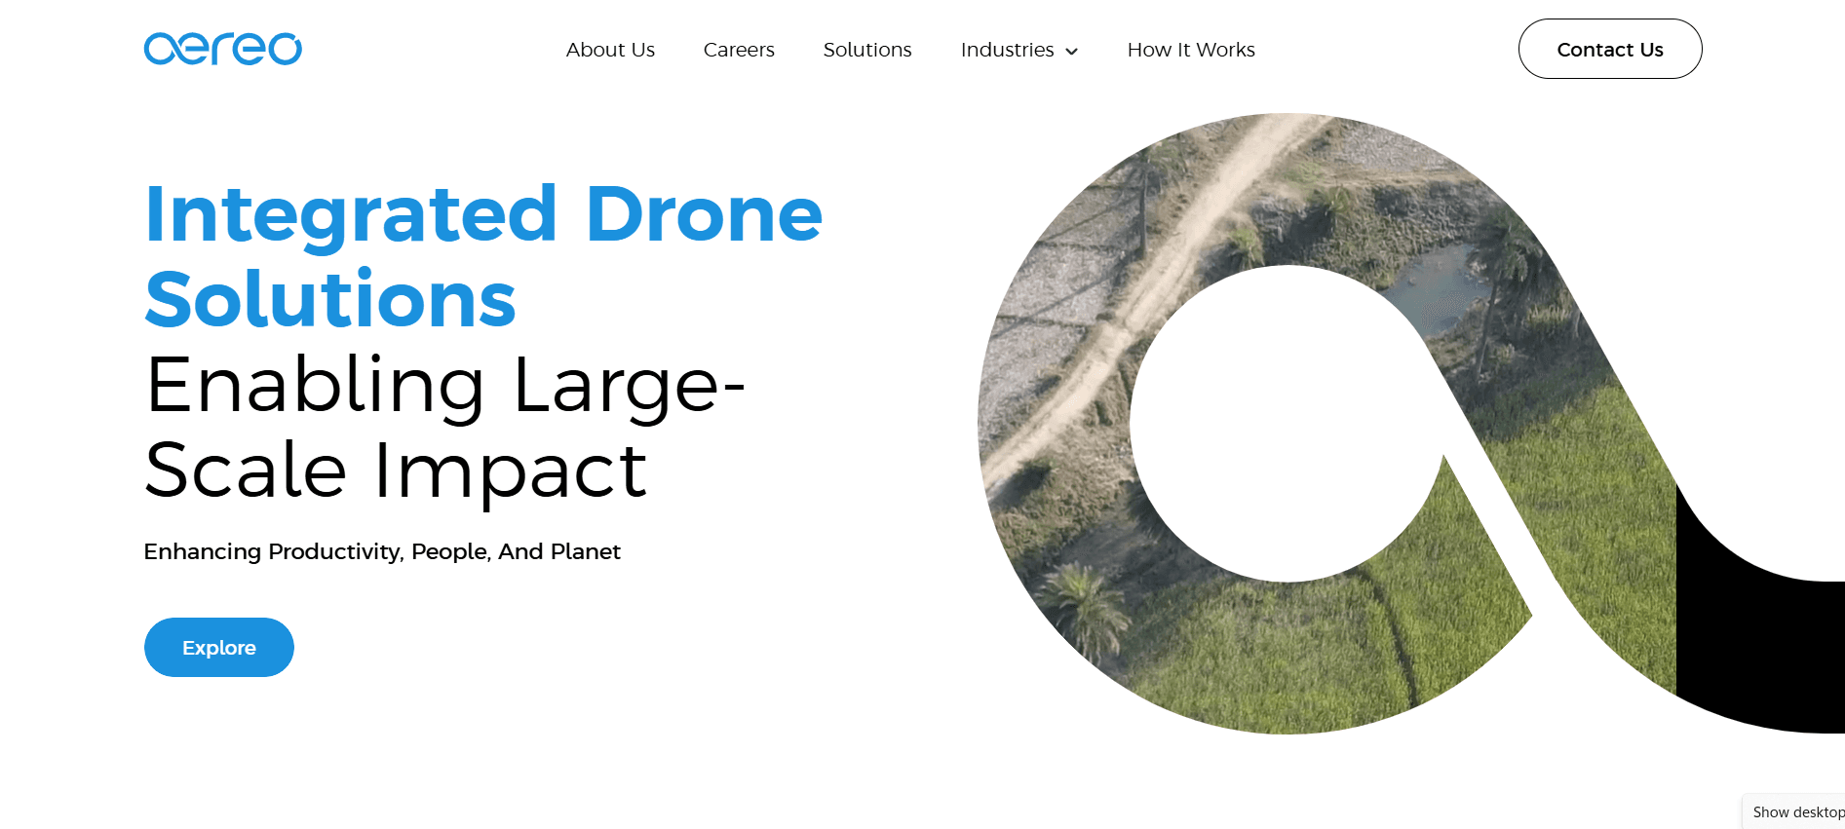Click the Aereo logo in the header

tap(222, 49)
